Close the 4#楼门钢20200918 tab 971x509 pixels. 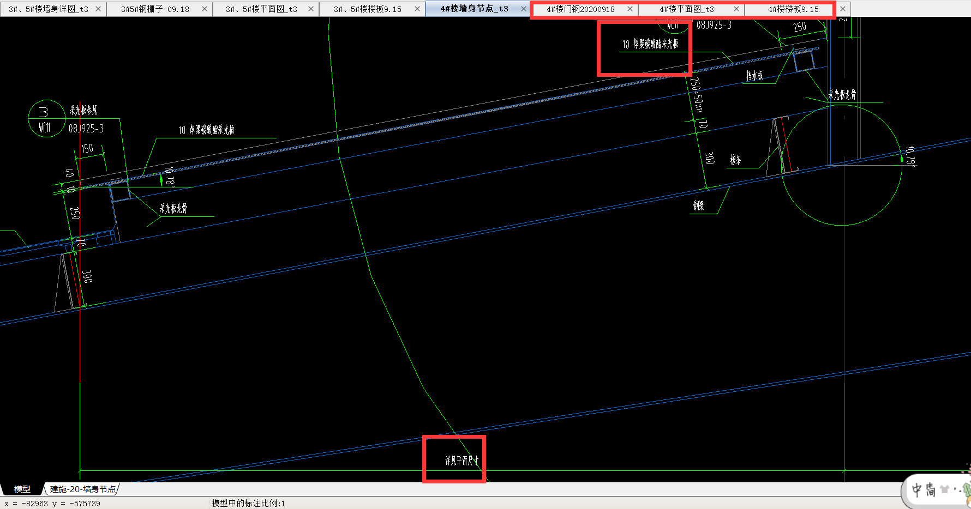tap(630, 9)
